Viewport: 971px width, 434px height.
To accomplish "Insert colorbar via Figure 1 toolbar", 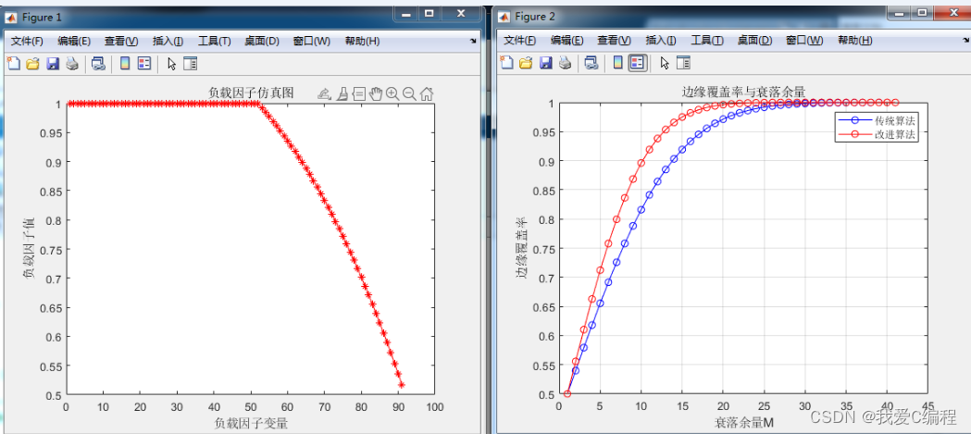I will pyautogui.click(x=124, y=63).
